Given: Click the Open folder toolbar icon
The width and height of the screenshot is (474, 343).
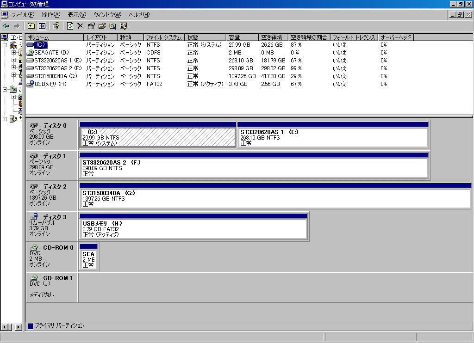Looking at the screenshot, I should [102, 26].
